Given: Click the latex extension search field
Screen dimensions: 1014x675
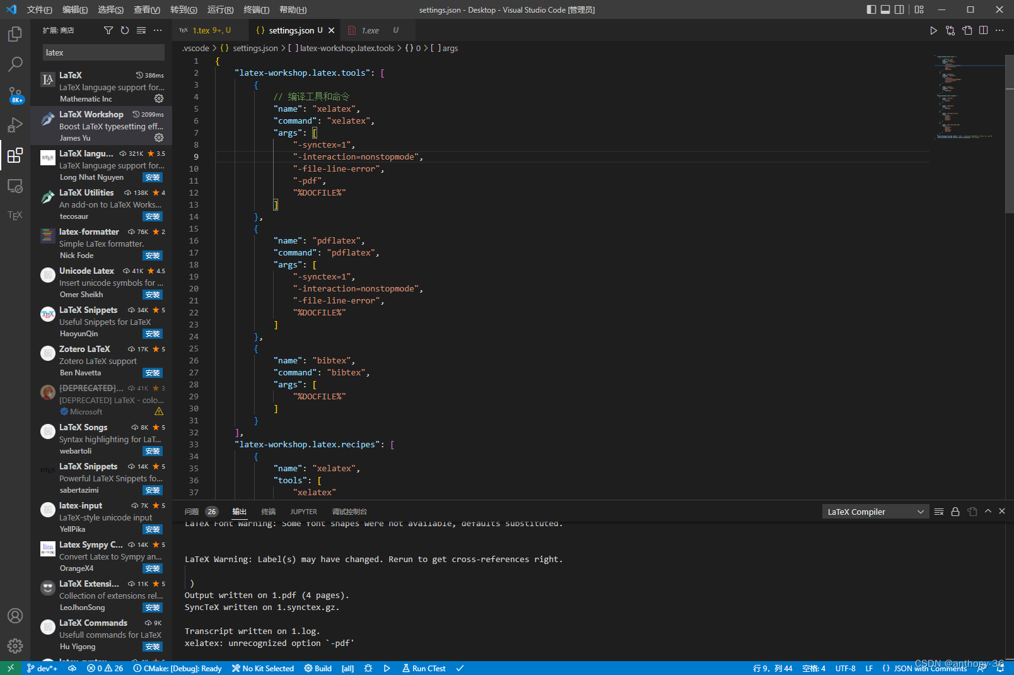Looking at the screenshot, I should [103, 52].
